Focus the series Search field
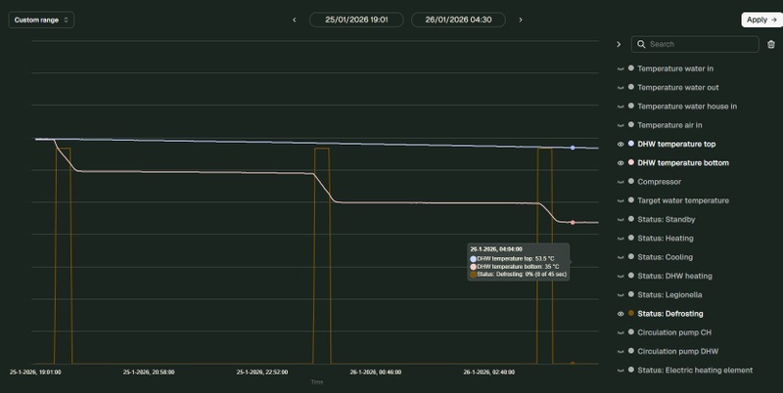783x393 pixels. click(x=695, y=44)
